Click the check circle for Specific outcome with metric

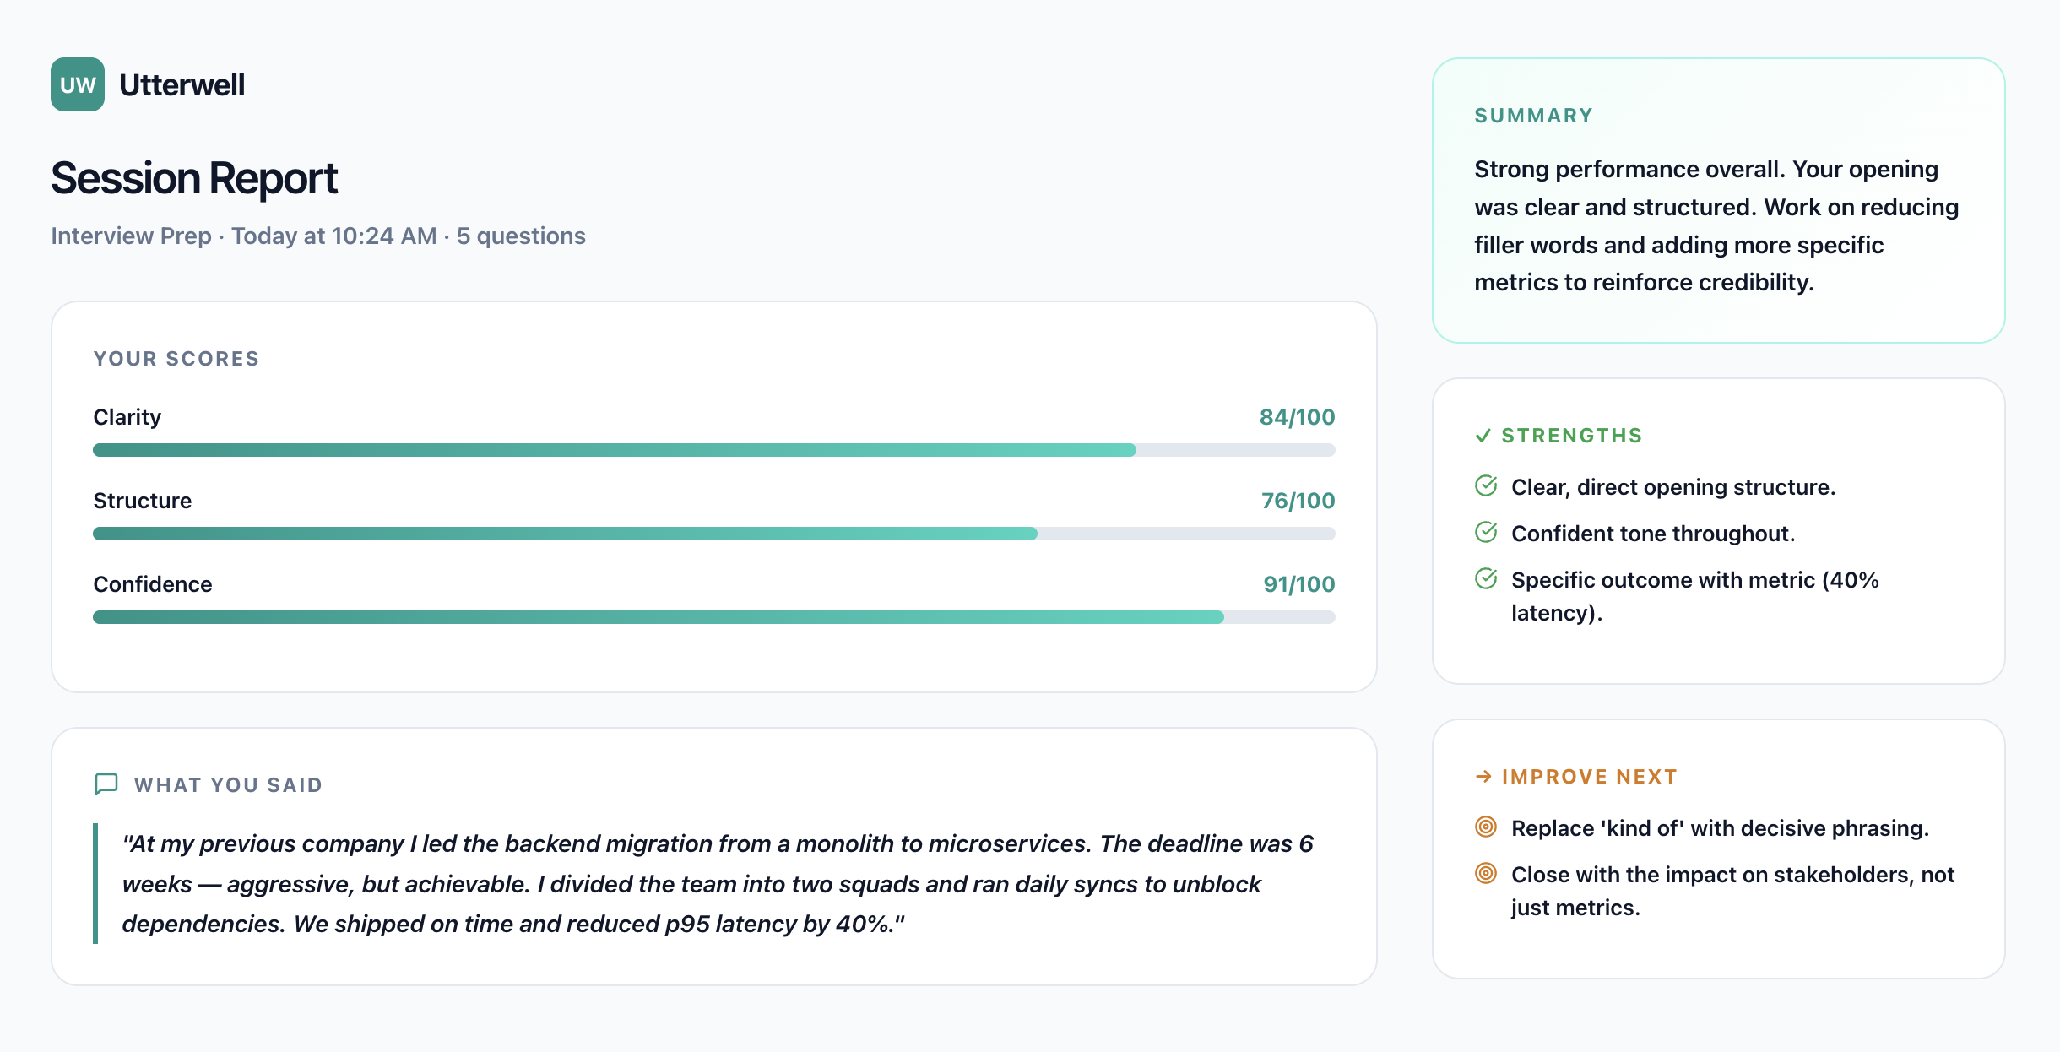coord(1486,579)
